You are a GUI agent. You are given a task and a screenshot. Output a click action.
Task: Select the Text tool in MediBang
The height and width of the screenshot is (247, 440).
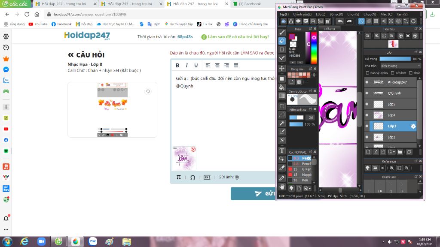(x=282, y=151)
